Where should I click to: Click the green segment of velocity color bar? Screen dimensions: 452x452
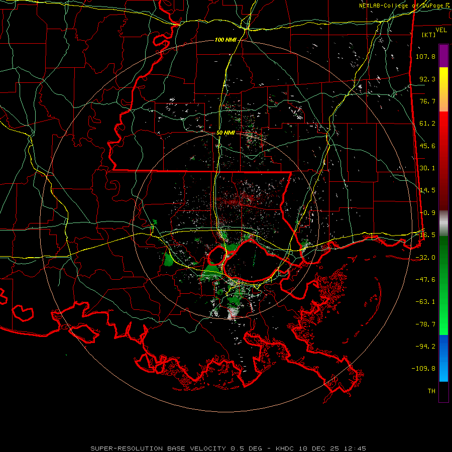tap(443, 285)
